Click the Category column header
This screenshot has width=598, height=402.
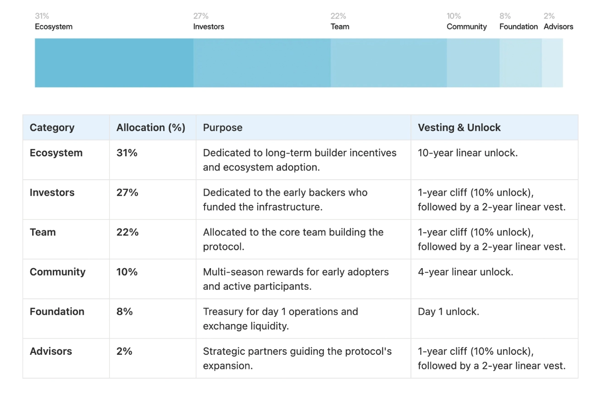pos(52,127)
